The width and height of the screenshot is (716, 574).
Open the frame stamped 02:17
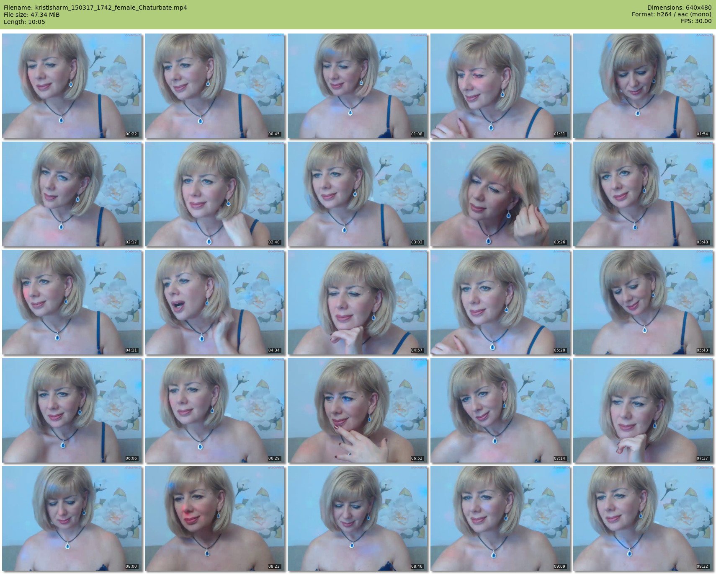coord(72,194)
